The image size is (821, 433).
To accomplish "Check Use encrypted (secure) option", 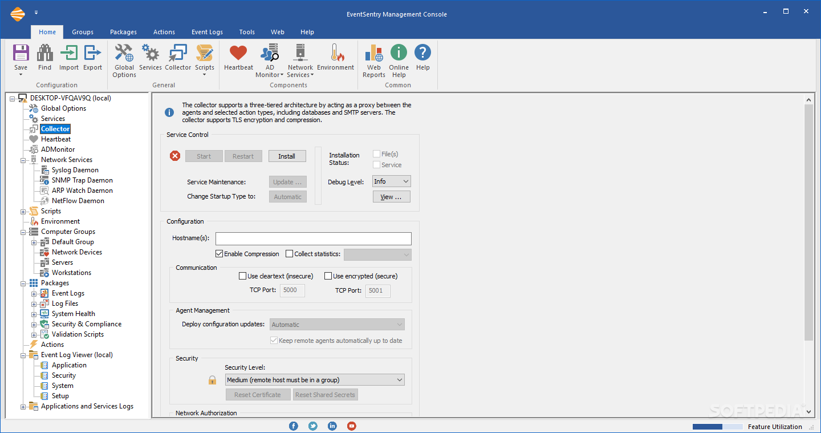I will [328, 276].
